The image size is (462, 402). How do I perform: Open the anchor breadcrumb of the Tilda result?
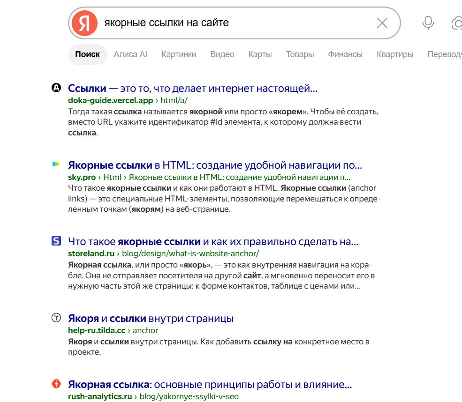pos(145,330)
